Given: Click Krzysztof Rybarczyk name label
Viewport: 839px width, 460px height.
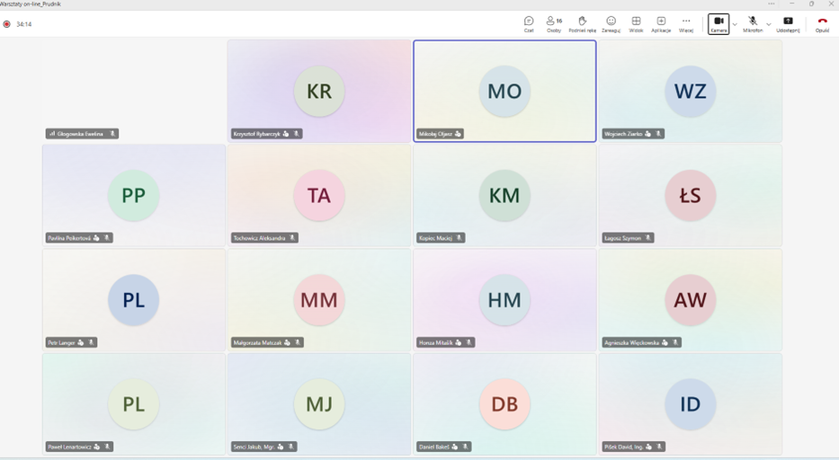Looking at the screenshot, I should pos(256,134).
